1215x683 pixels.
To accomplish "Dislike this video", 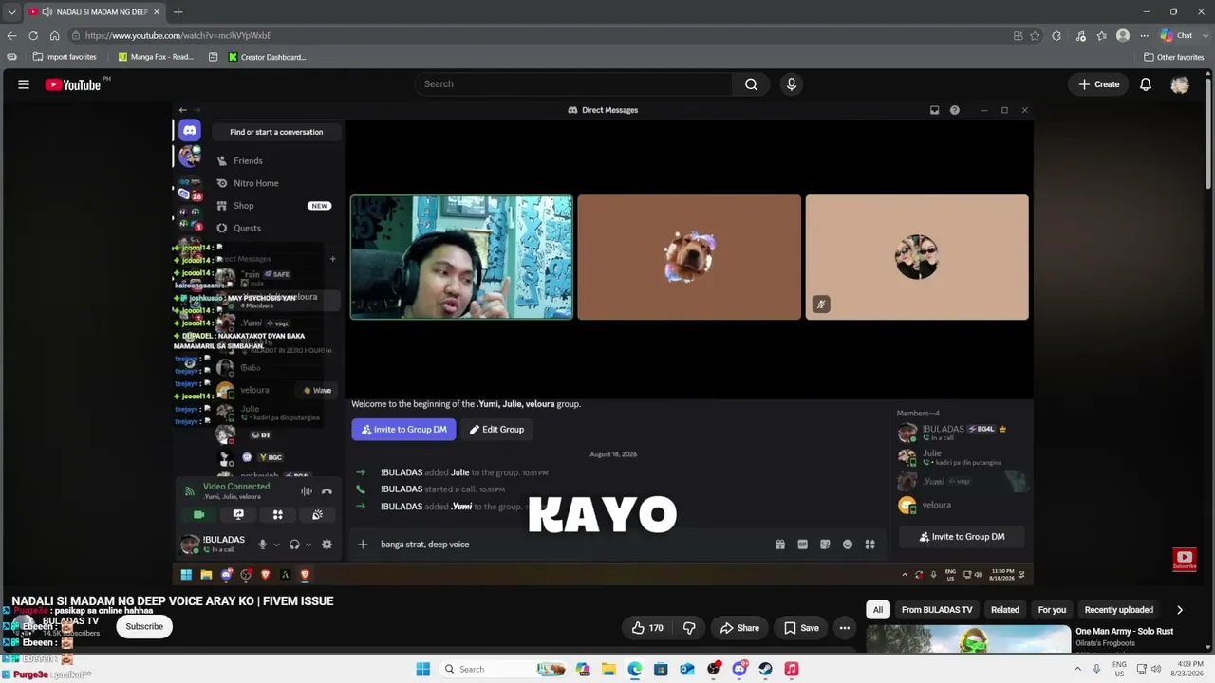I will [x=689, y=628].
